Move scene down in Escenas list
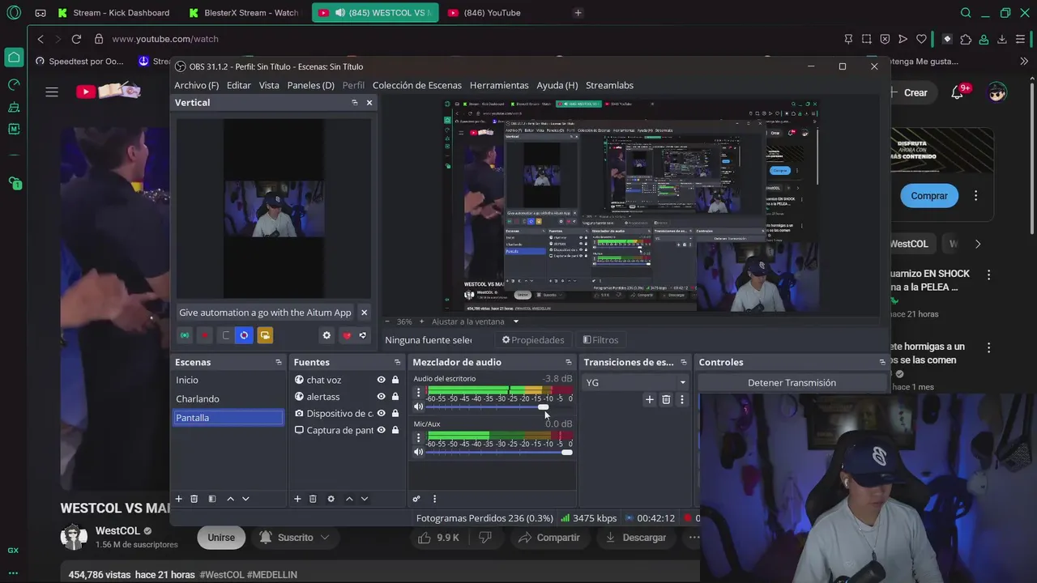The height and width of the screenshot is (583, 1037). [245, 499]
